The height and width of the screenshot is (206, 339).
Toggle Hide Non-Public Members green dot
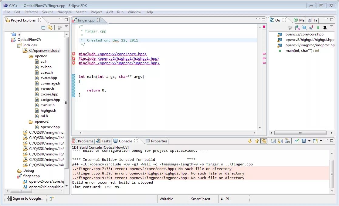click(x=318, y=28)
